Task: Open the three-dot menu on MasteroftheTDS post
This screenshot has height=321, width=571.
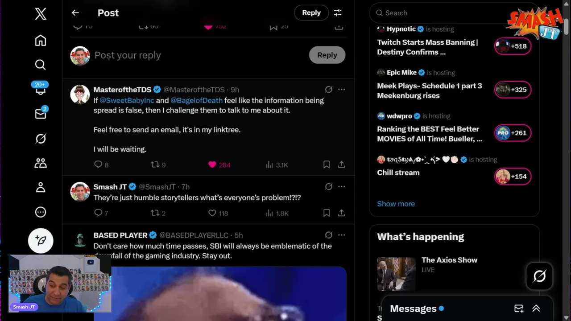Action: pyautogui.click(x=342, y=90)
